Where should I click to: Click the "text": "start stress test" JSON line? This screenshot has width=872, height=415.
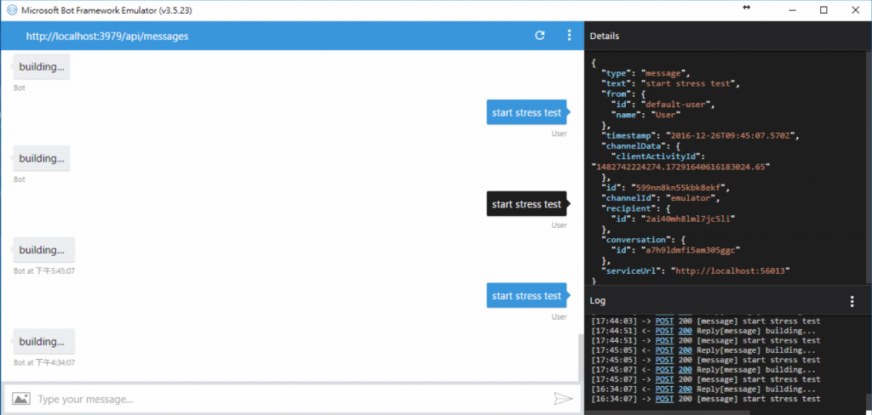point(671,84)
